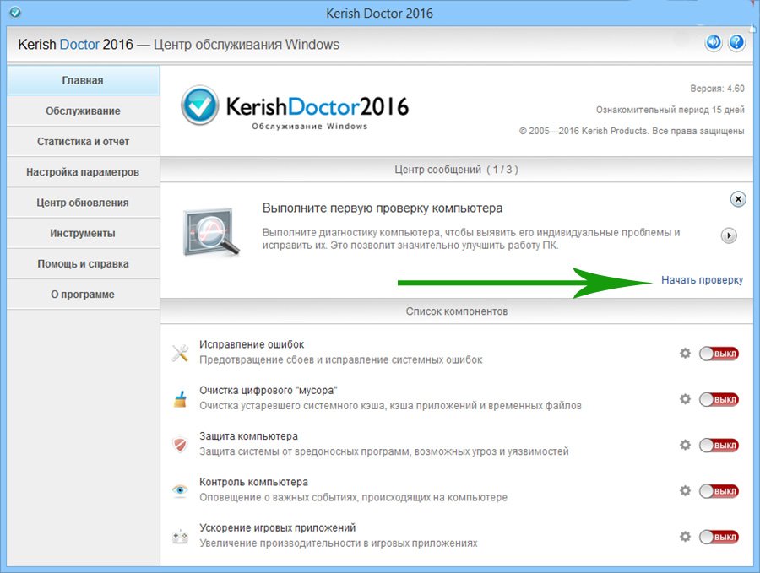The height and width of the screenshot is (573, 760).
Task: Click the Защита компьютера component title
Action: point(248,436)
